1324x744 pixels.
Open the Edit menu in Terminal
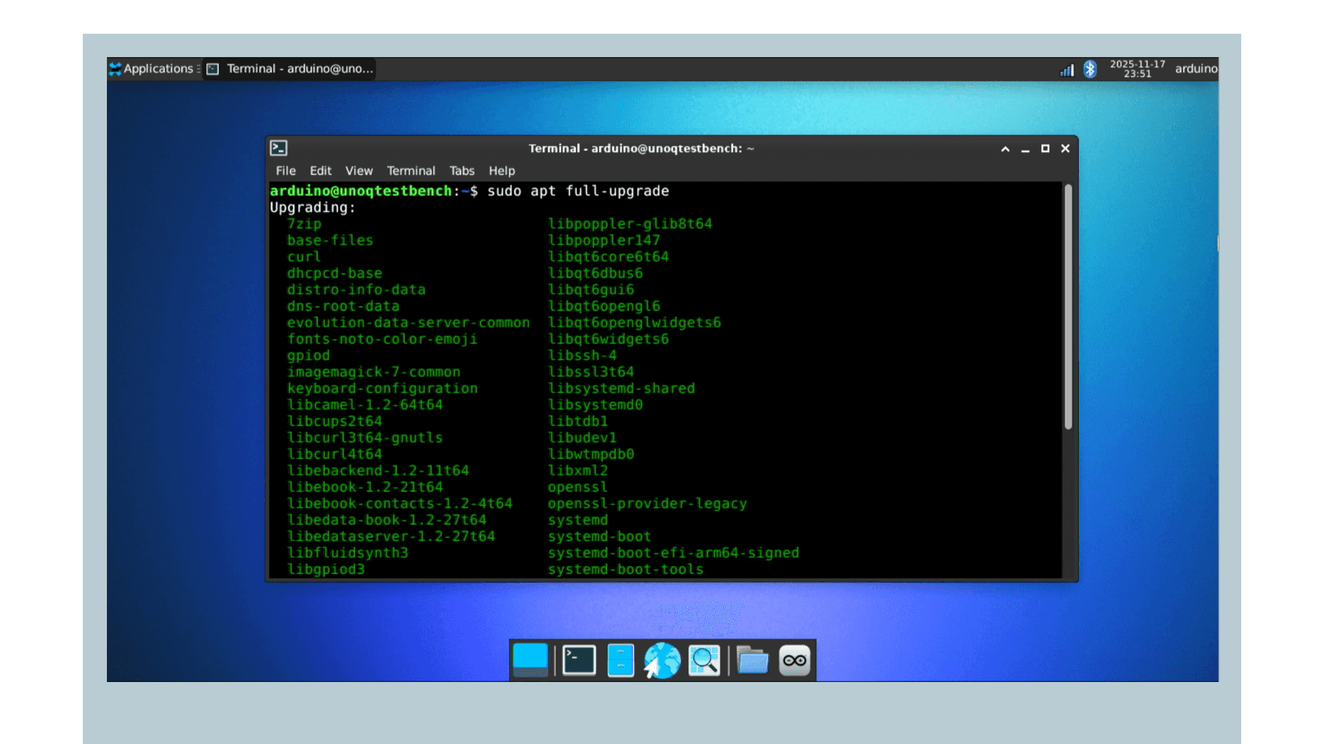coord(320,171)
